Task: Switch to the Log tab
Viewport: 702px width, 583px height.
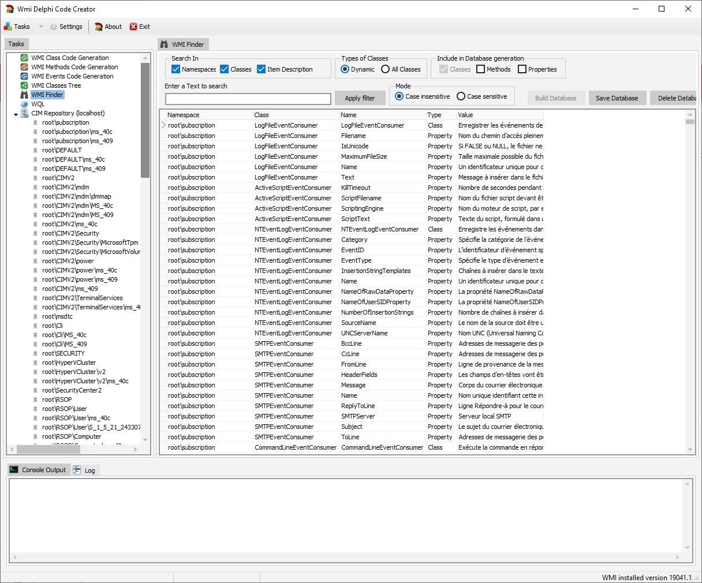Action: click(x=84, y=470)
